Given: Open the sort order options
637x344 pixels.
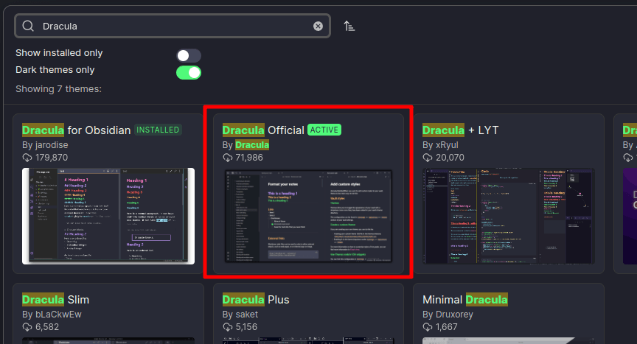Looking at the screenshot, I should [349, 26].
